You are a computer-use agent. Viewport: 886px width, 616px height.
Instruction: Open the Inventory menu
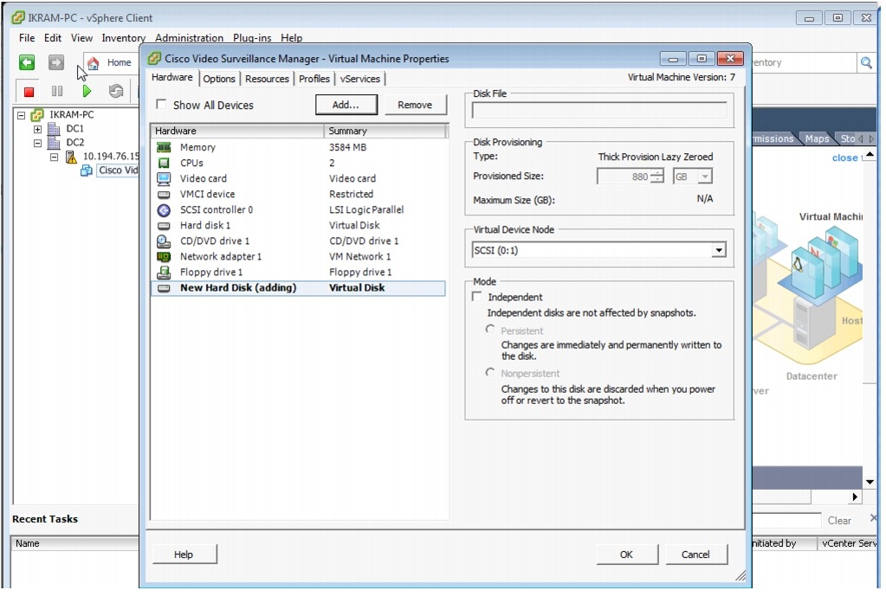[123, 37]
